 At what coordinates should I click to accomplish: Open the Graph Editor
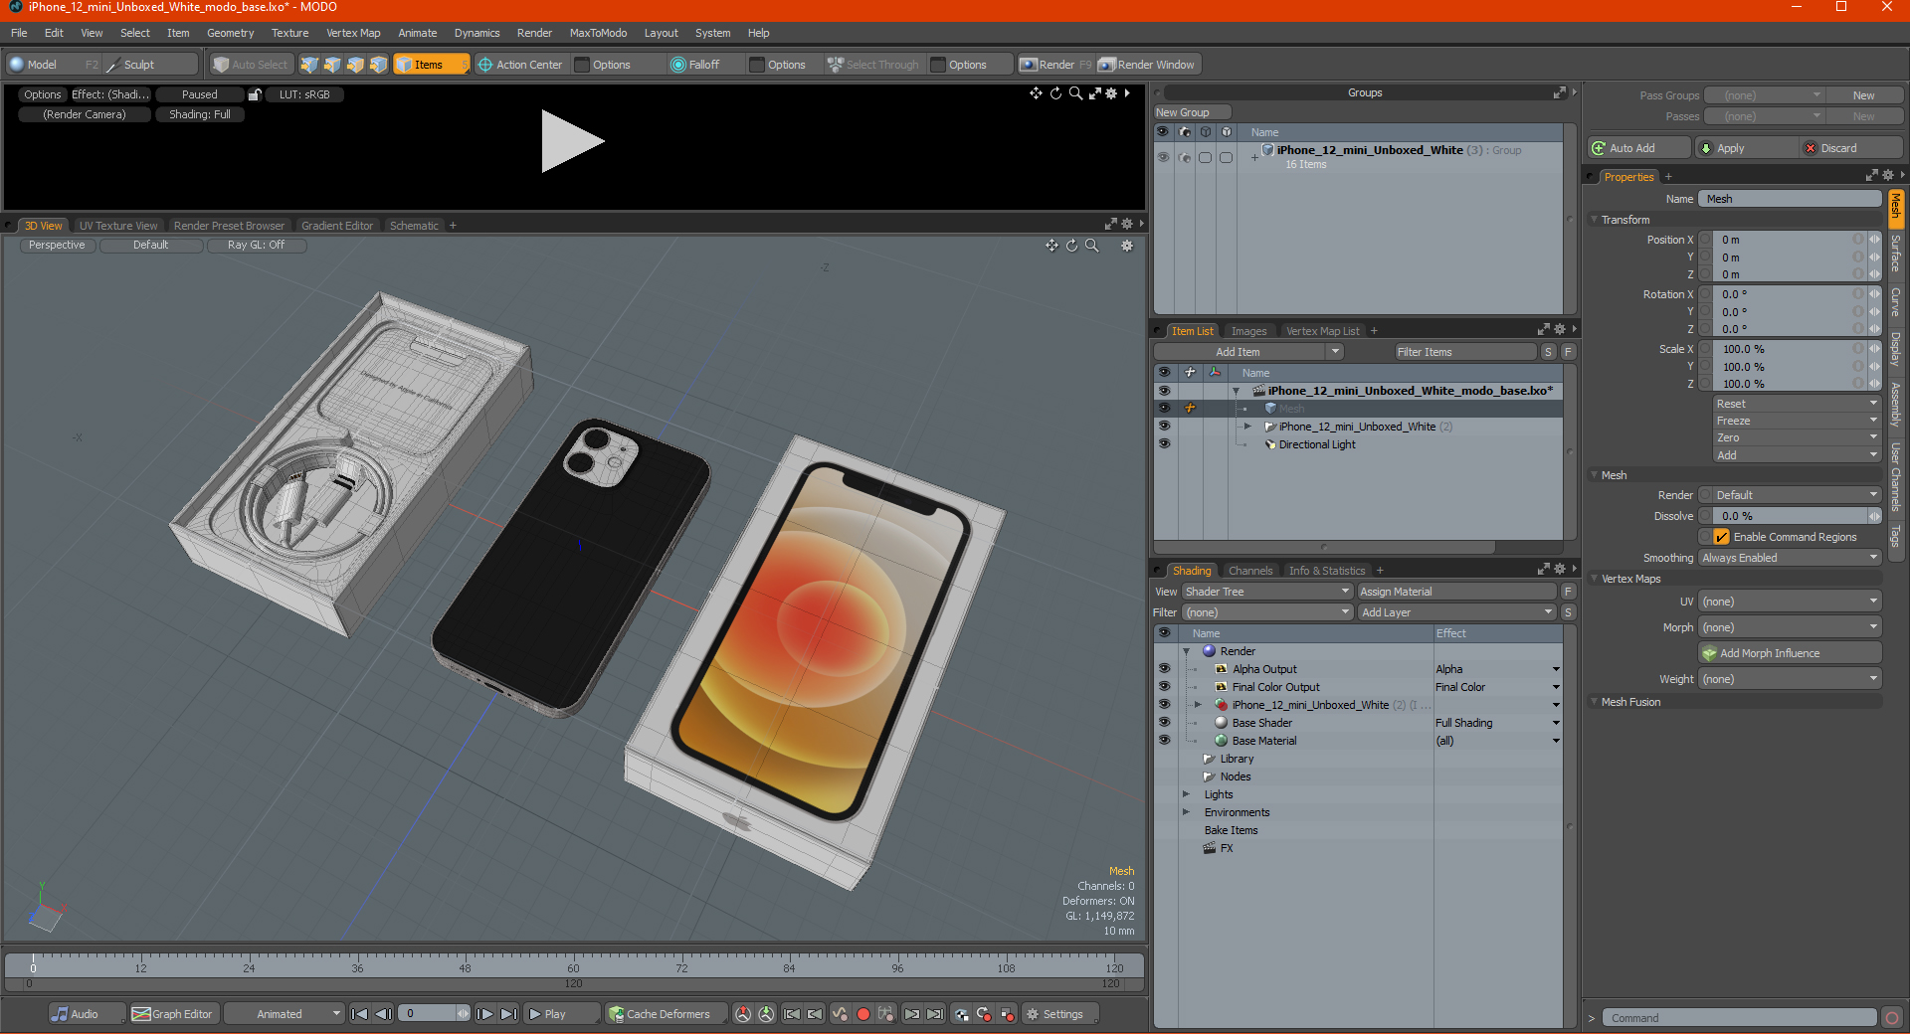pos(173,1014)
